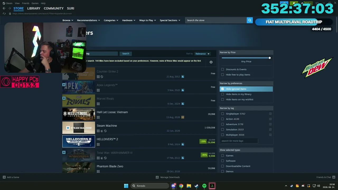Click wishlist marker on Marvel Rivals thumbnail

[64, 98]
